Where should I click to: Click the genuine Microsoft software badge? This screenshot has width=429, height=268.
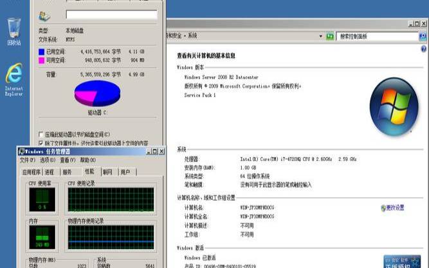[402, 262]
